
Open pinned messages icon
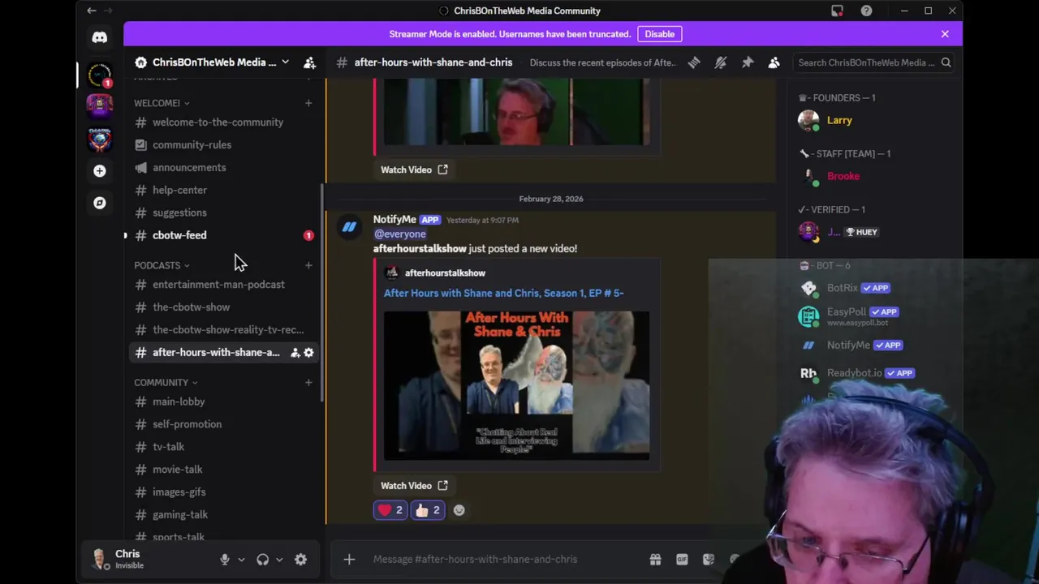point(748,62)
